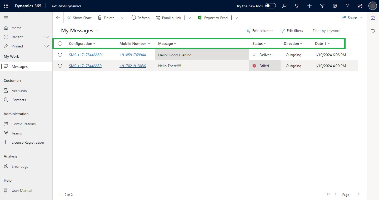The width and height of the screenshot is (379, 200).
Task: Click the plus quick create icon
Action: (x=310, y=6)
